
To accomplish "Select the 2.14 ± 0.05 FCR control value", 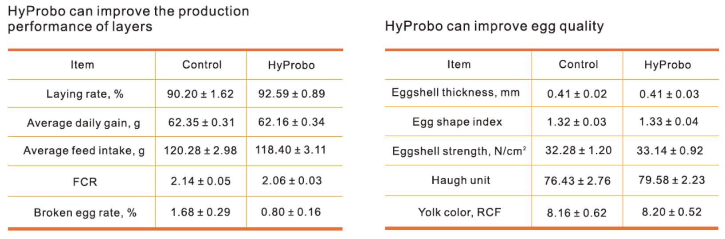I will tap(200, 181).
